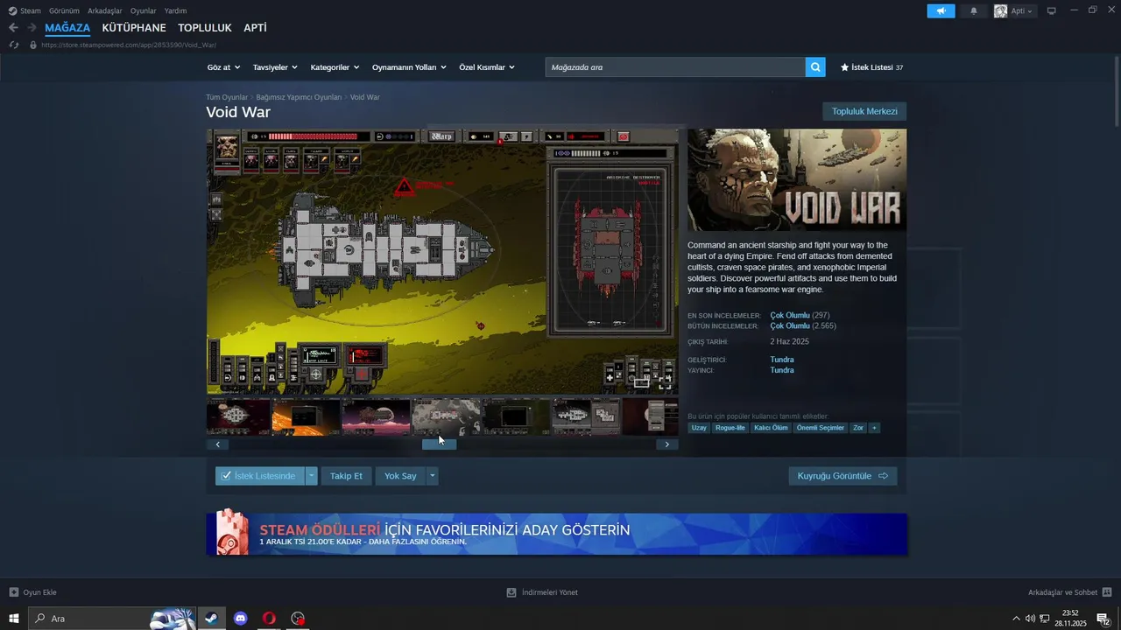
Task: Click the Steam Awards nomination banner
Action: tap(556, 534)
